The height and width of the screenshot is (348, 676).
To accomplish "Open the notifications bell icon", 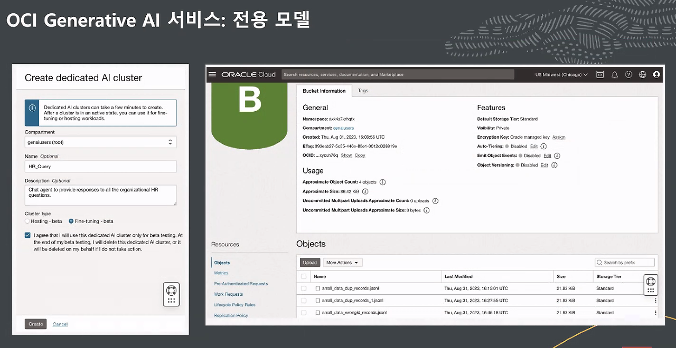I will (x=614, y=74).
